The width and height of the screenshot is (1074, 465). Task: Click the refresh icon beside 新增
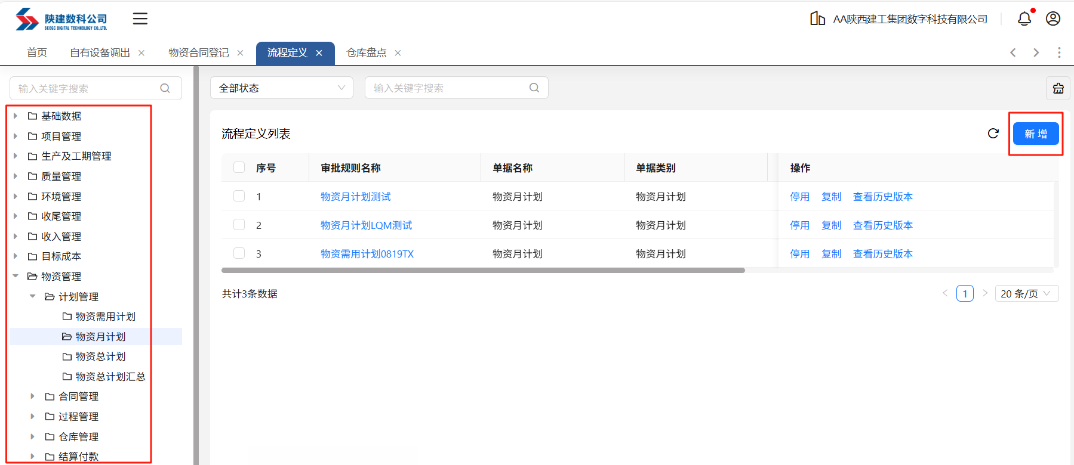[x=993, y=134]
